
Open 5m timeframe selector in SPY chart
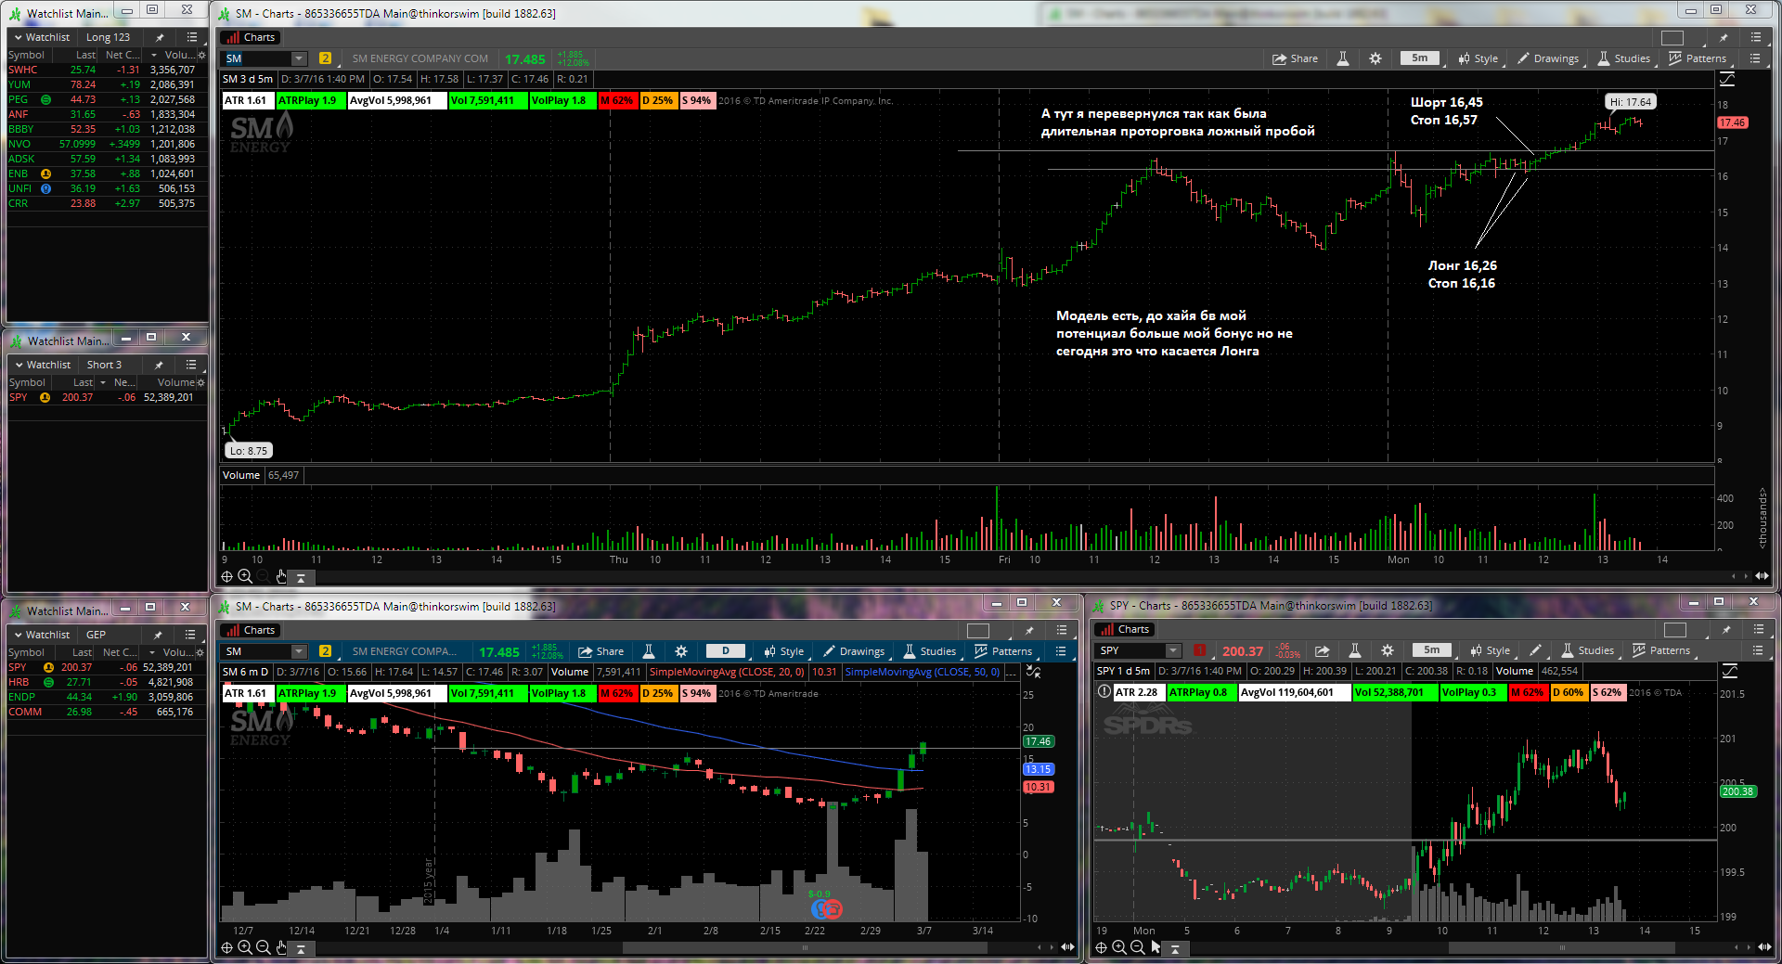1432,649
